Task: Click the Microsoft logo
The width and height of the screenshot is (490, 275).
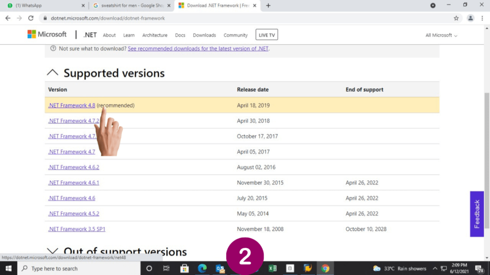Action: (47, 34)
